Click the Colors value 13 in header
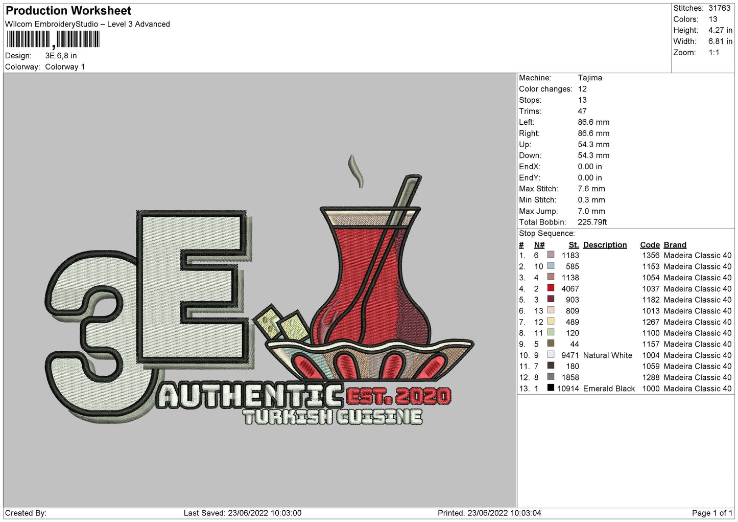This screenshot has height=522, width=738. [713, 19]
